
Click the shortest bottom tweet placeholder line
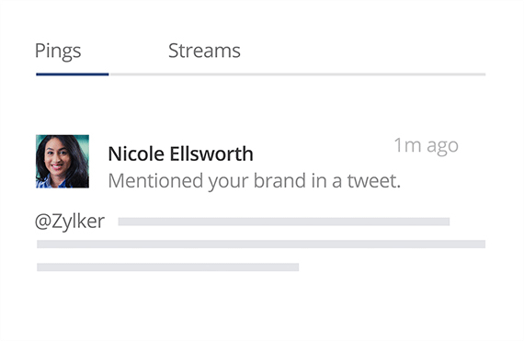[167, 267]
